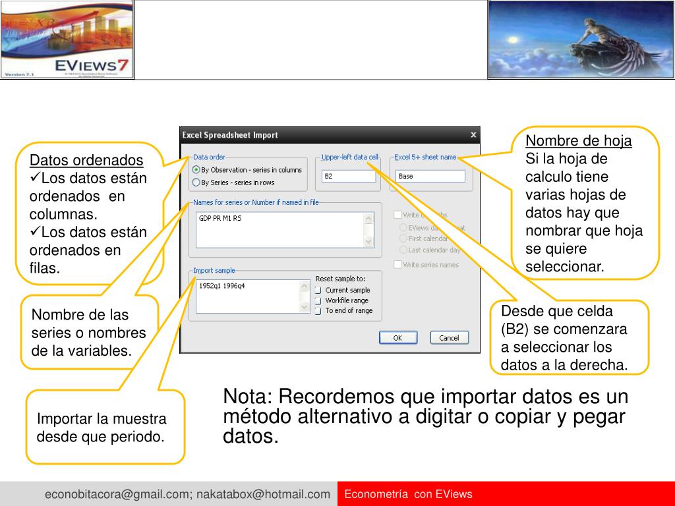This screenshot has height=506, width=675.
Task: Confirm import with the OK button
Action: click(x=397, y=338)
